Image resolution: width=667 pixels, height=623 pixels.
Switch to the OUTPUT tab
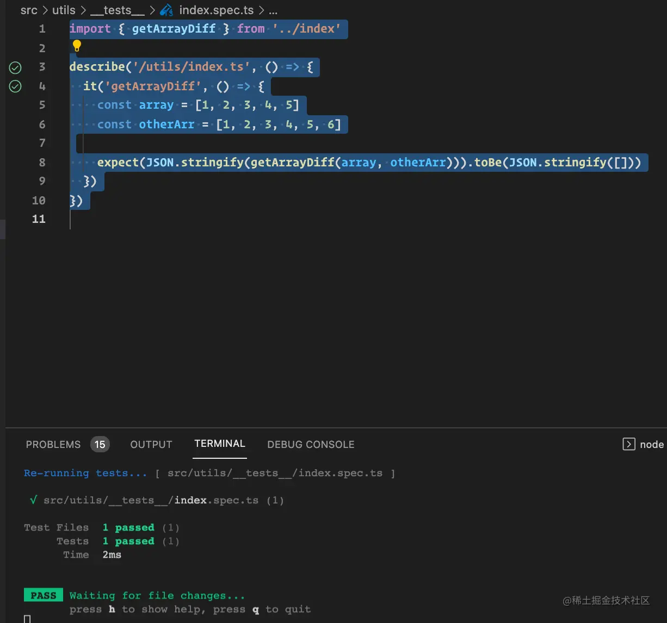click(x=151, y=445)
